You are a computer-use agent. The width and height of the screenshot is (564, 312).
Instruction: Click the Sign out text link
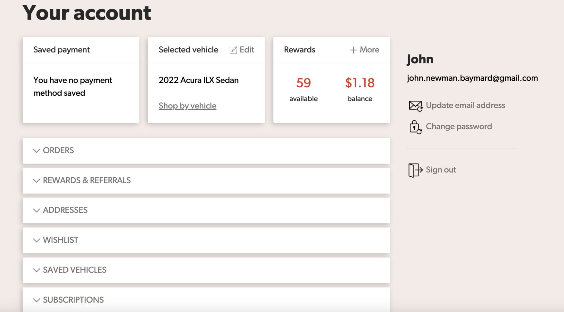pyautogui.click(x=441, y=170)
